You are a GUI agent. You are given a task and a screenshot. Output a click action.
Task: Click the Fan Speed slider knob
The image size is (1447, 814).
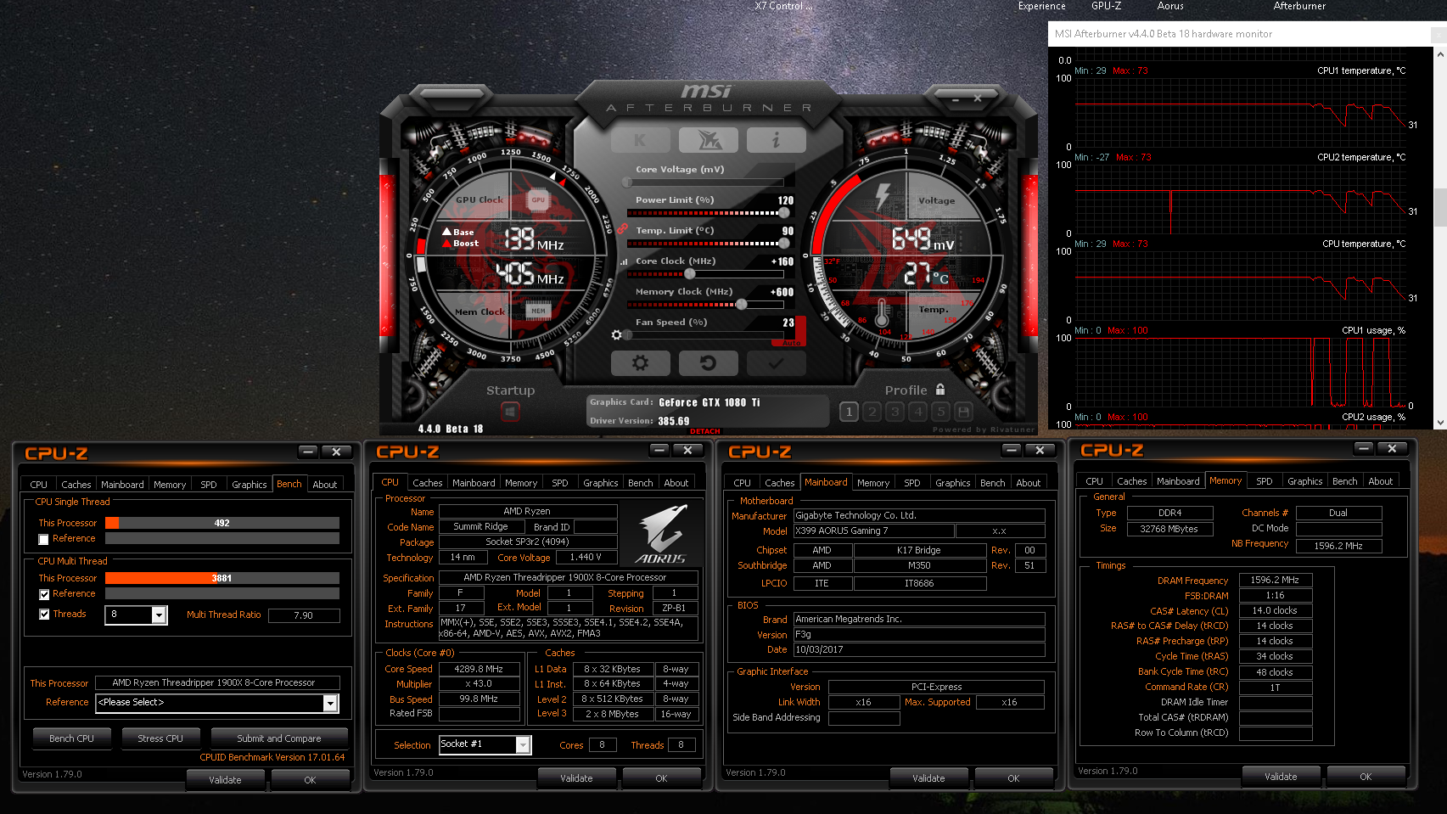pyautogui.click(x=628, y=335)
